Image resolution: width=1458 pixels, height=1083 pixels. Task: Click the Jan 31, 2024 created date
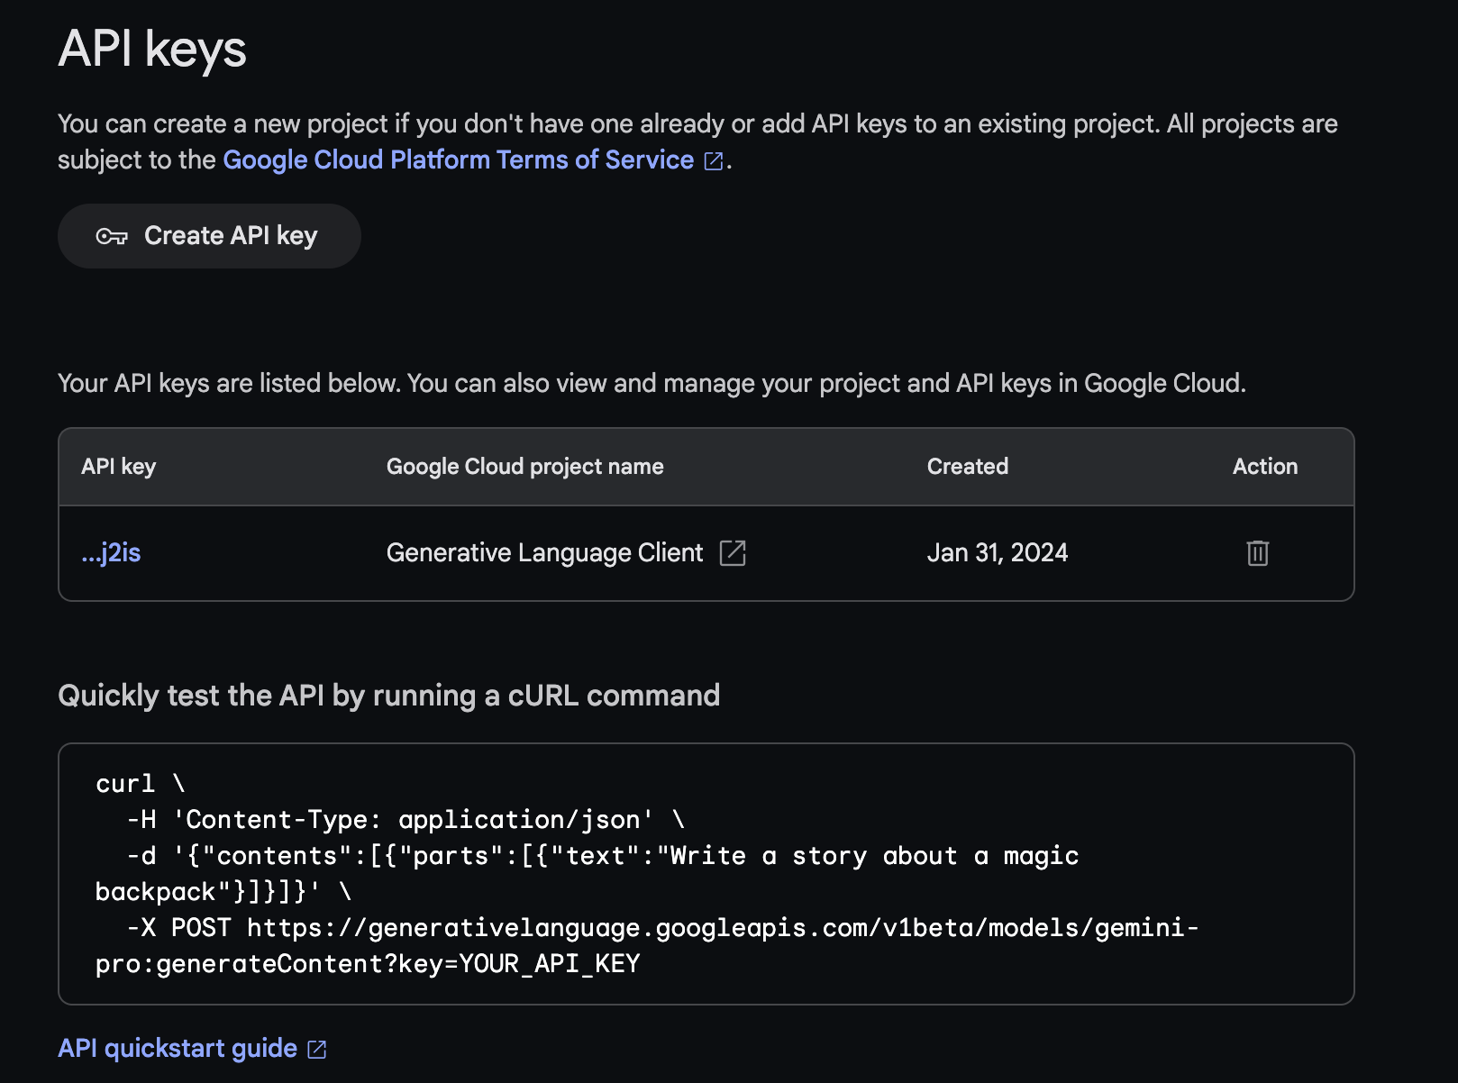tap(997, 553)
